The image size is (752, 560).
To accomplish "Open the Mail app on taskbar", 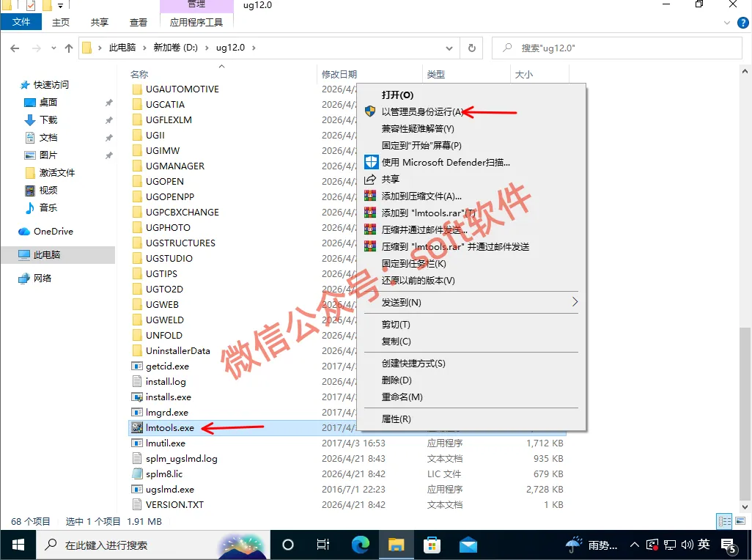I will click(468, 545).
